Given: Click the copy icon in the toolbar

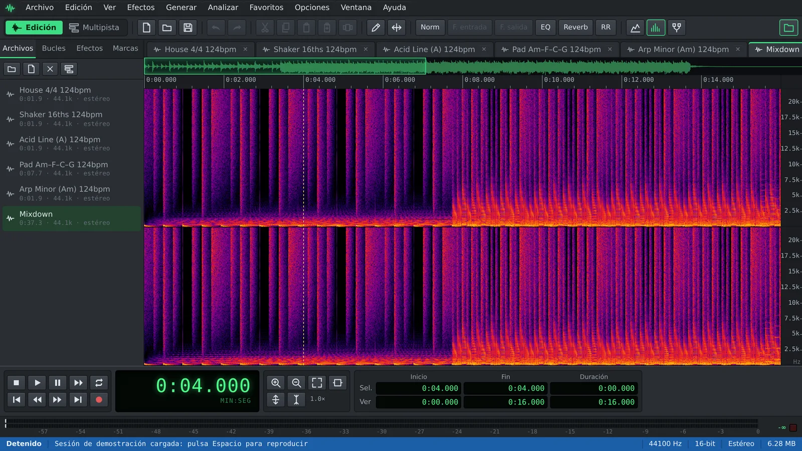Looking at the screenshot, I should click(x=286, y=28).
